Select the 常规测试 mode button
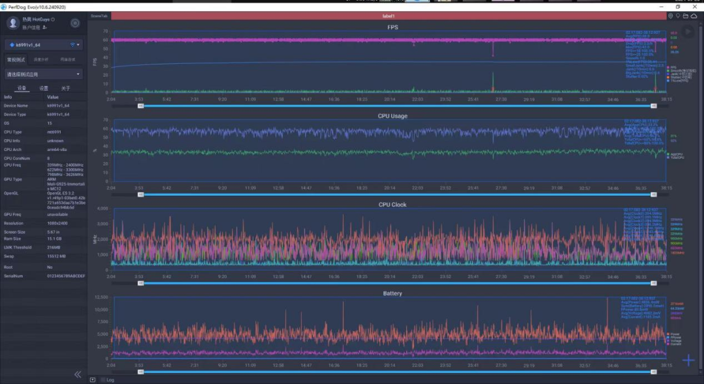The height and width of the screenshot is (384, 704). tap(14, 59)
